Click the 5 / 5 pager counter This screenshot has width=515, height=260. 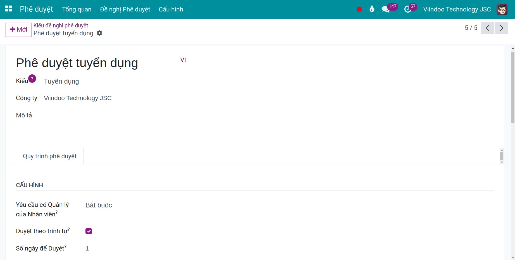pyautogui.click(x=471, y=28)
